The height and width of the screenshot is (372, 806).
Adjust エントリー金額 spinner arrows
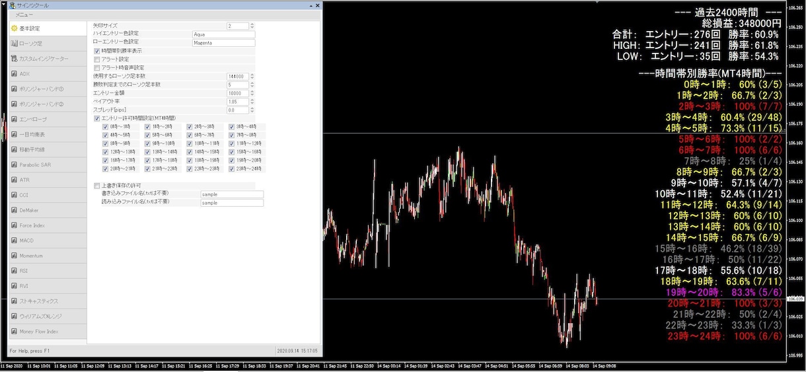tap(252, 93)
